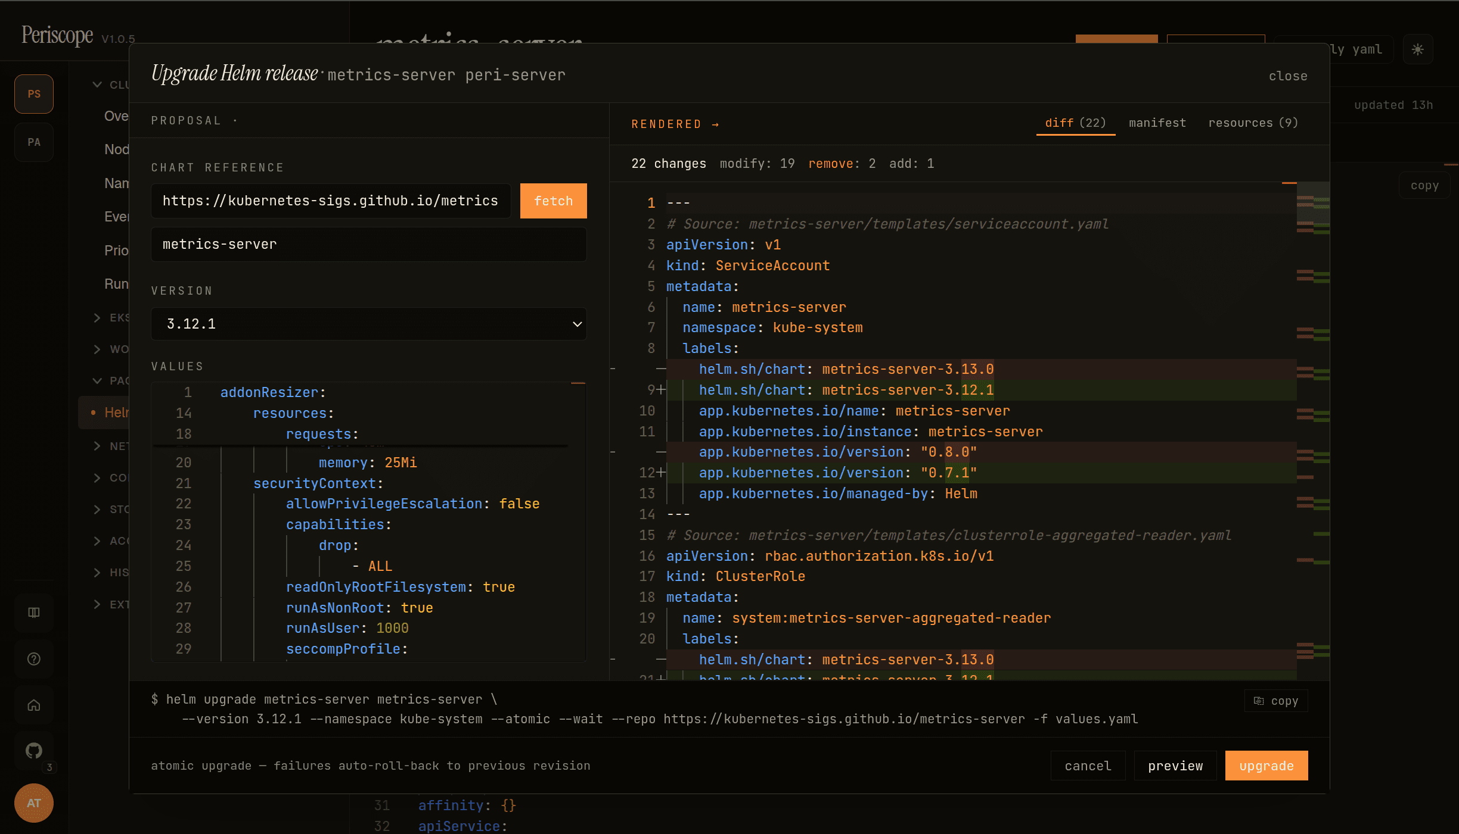Click the background page copy button
Screen dimensions: 1459x834
coord(1424,186)
